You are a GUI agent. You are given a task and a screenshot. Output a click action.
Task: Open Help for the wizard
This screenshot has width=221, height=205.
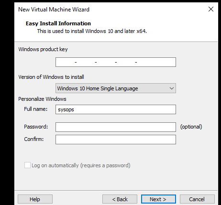(x=35, y=199)
